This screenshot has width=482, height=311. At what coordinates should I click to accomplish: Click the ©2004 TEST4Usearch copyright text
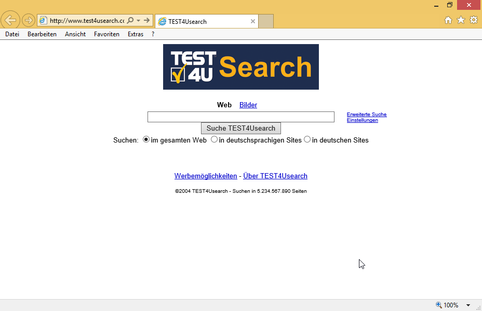[x=240, y=191]
